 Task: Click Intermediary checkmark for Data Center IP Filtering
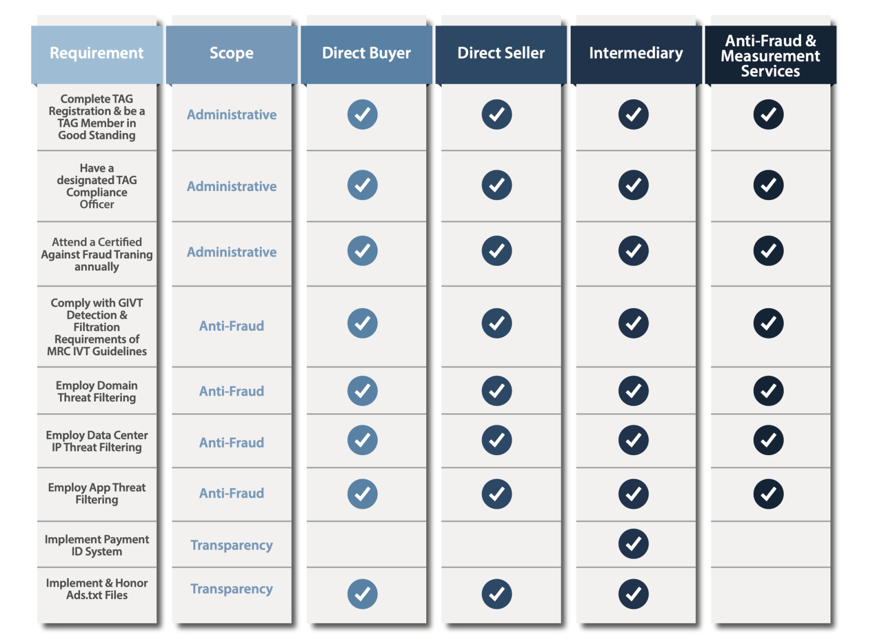pyautogui.click(x=633, y=440)
